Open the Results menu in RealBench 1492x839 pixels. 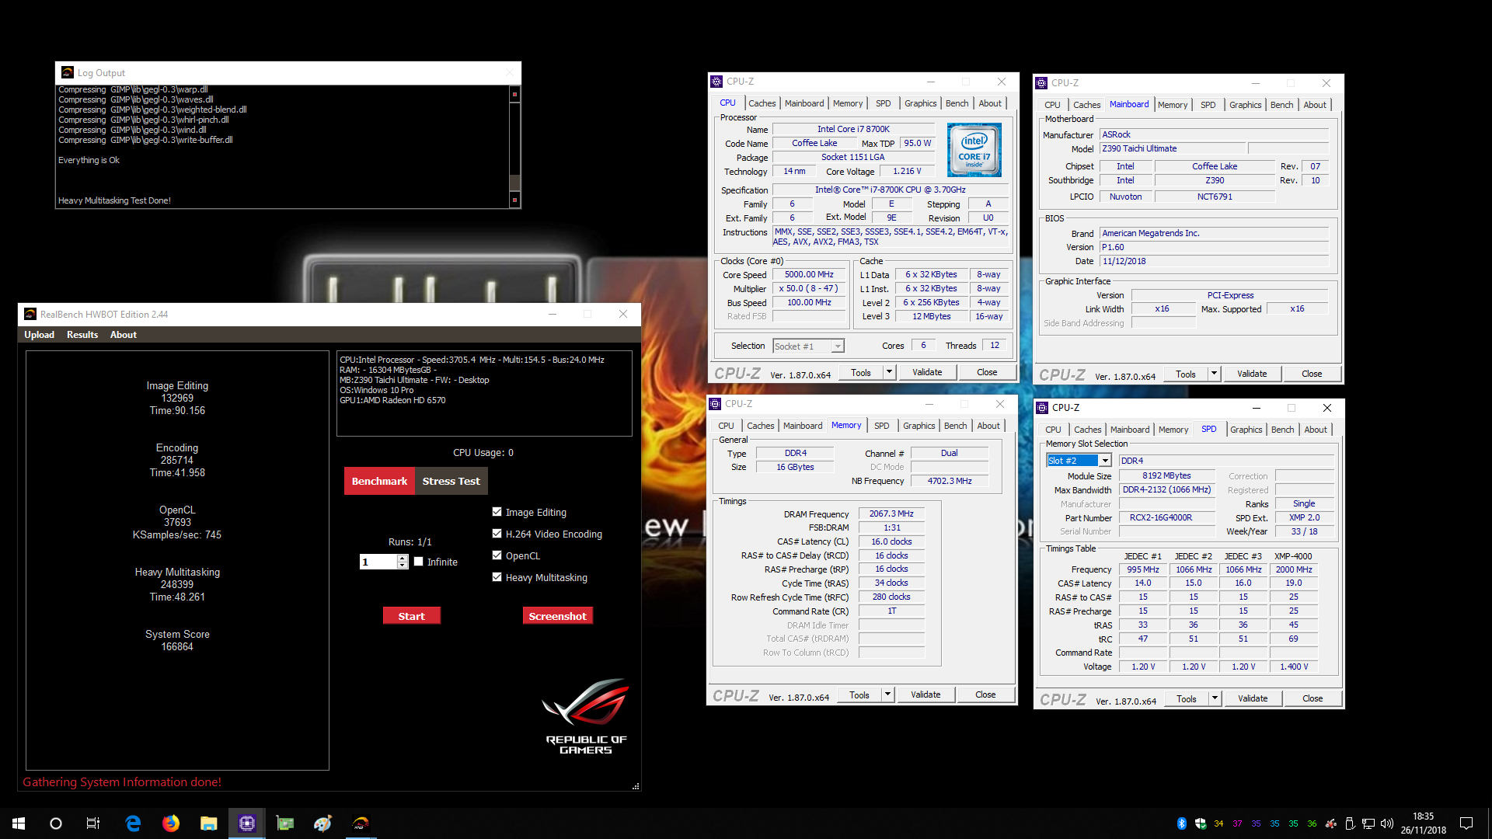click(82, 335)
